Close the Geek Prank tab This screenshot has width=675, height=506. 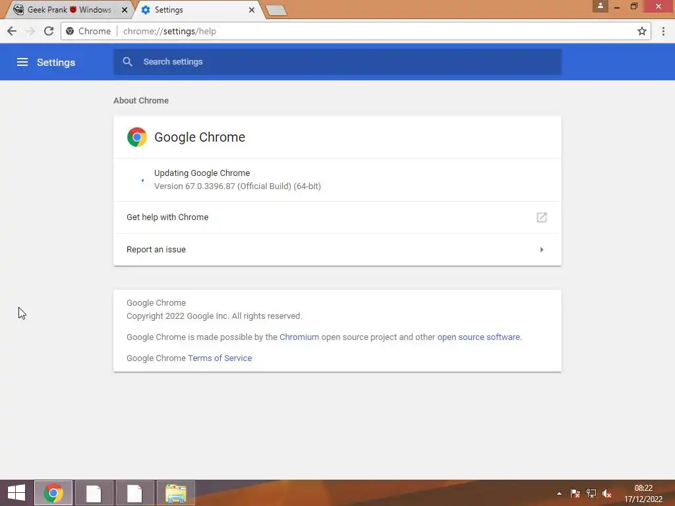(125, 9)
